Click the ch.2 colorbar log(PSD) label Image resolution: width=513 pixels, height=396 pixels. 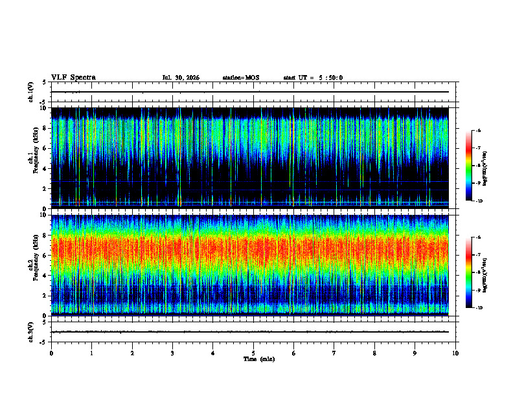click(484, 274)
